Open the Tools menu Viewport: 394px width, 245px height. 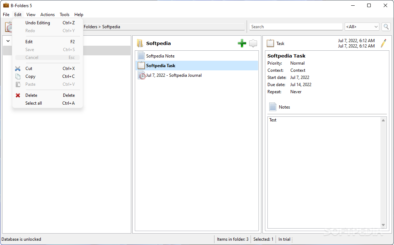coord(65,15)
